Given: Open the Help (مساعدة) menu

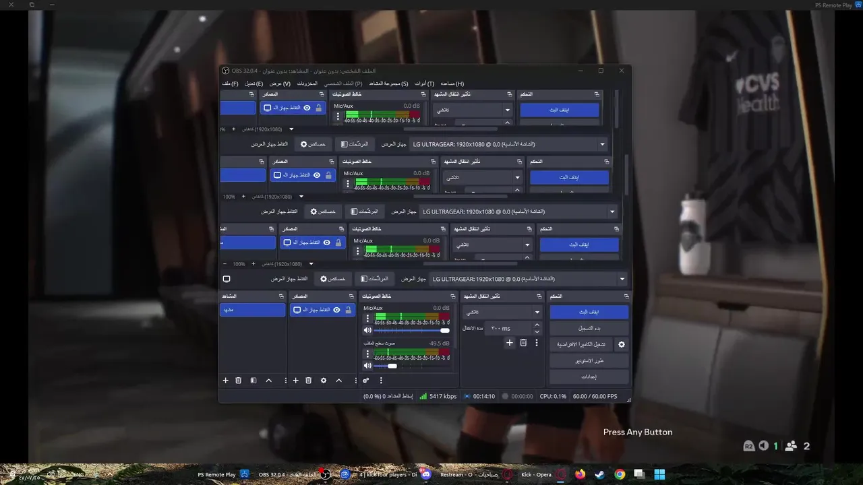Looking at the screenshot, I should pyautogui.click(x=452, y=84).
